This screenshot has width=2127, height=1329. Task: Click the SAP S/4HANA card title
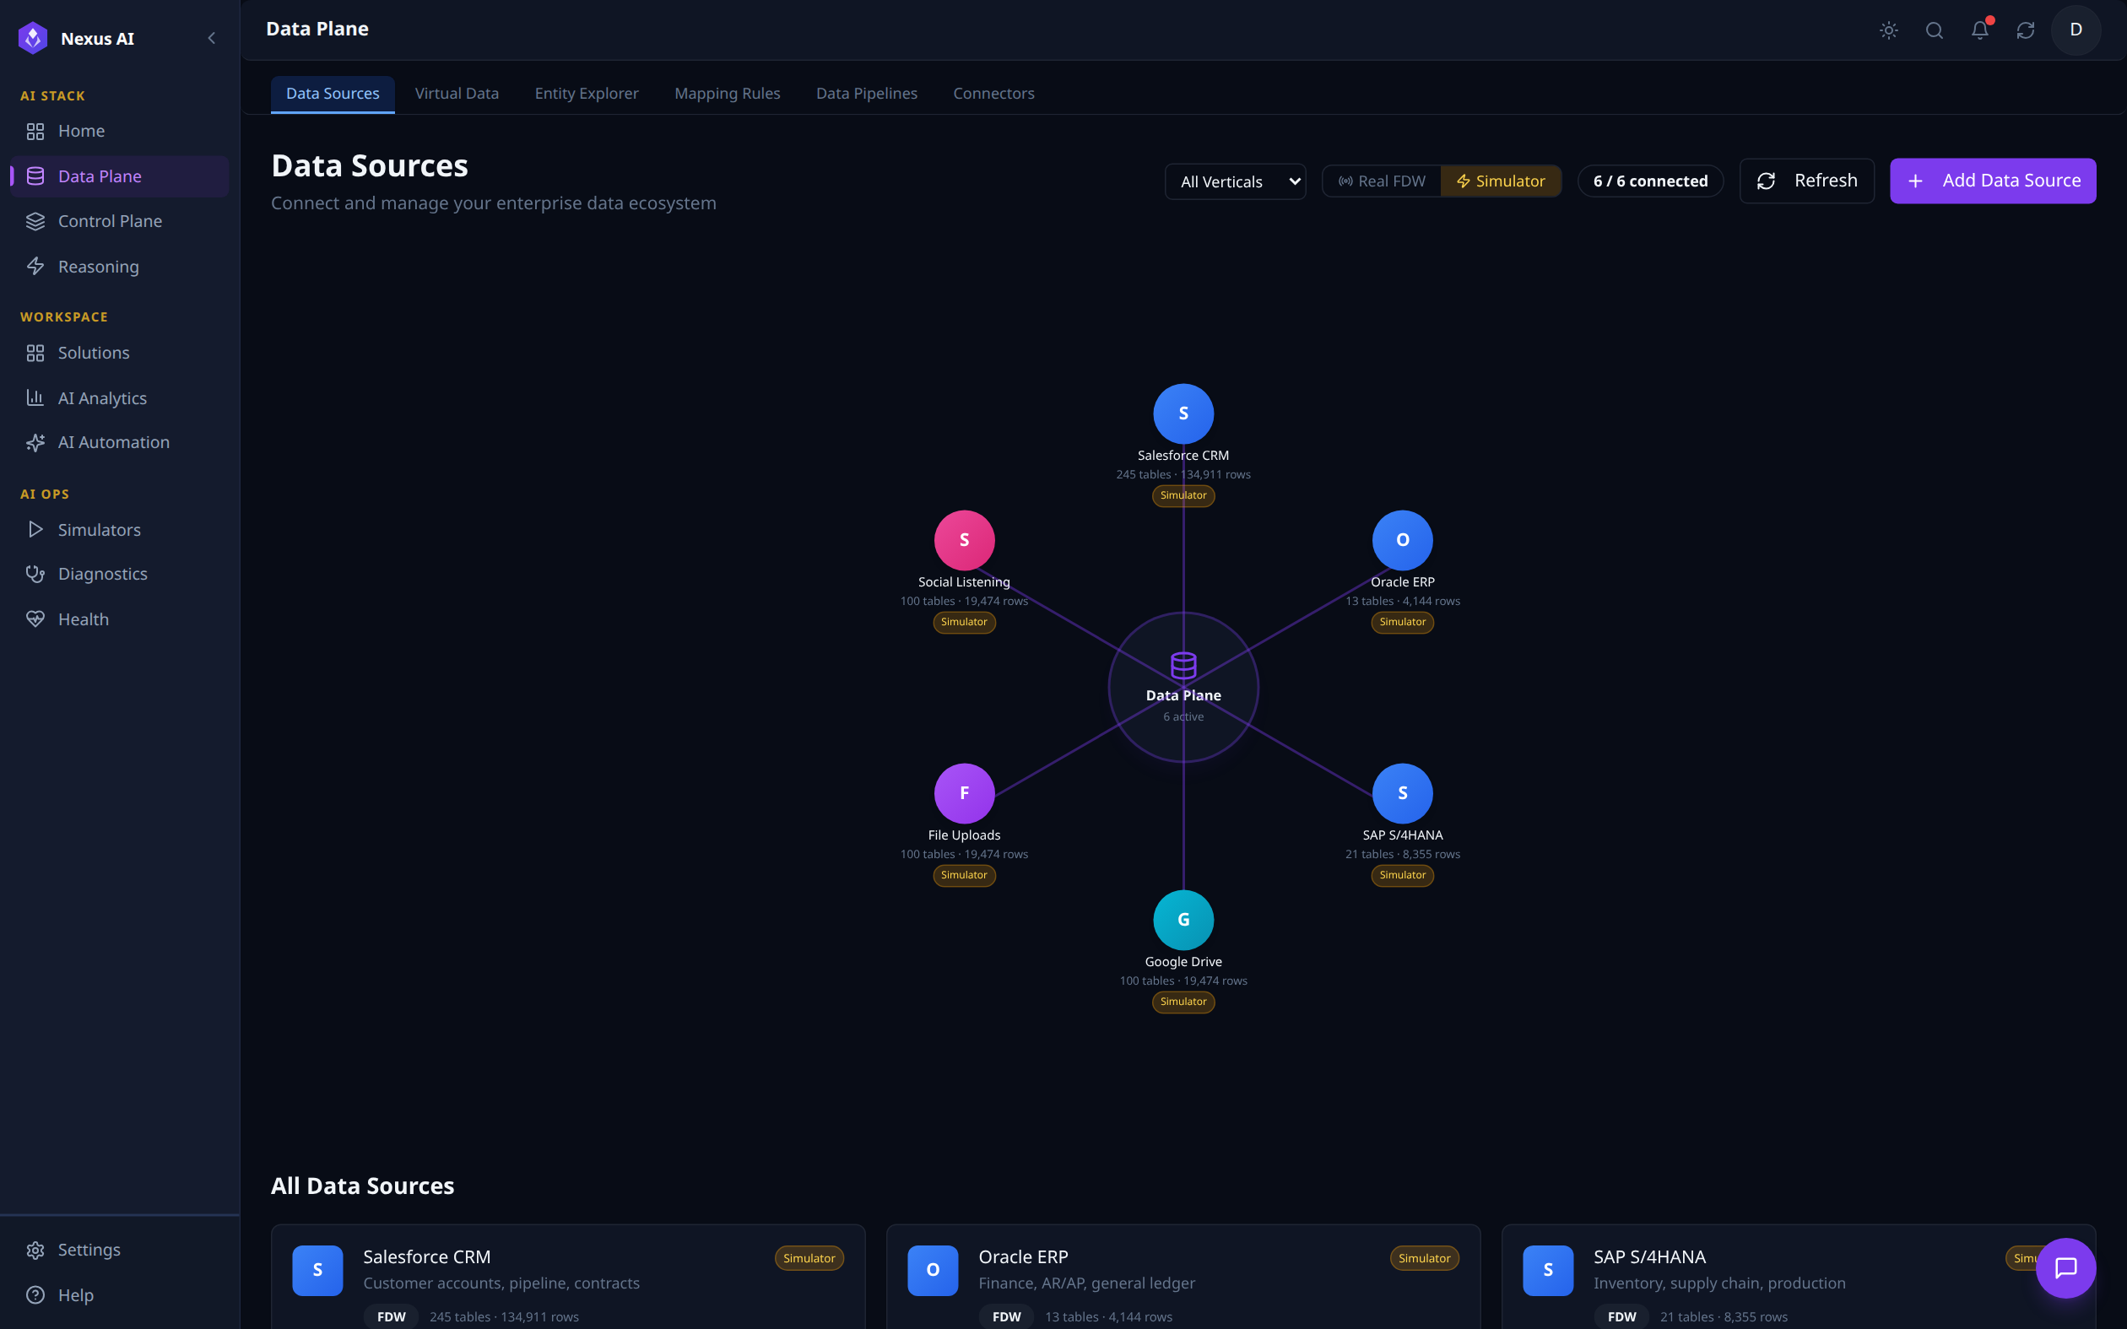pyautogui.click(x=1650, y=1257)
